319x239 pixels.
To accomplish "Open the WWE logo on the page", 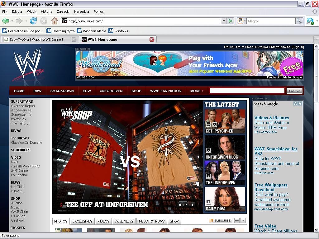I will point(27,64).
